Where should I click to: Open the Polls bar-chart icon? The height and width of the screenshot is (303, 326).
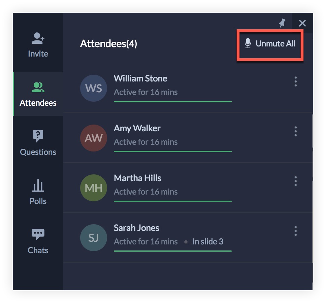38,186
